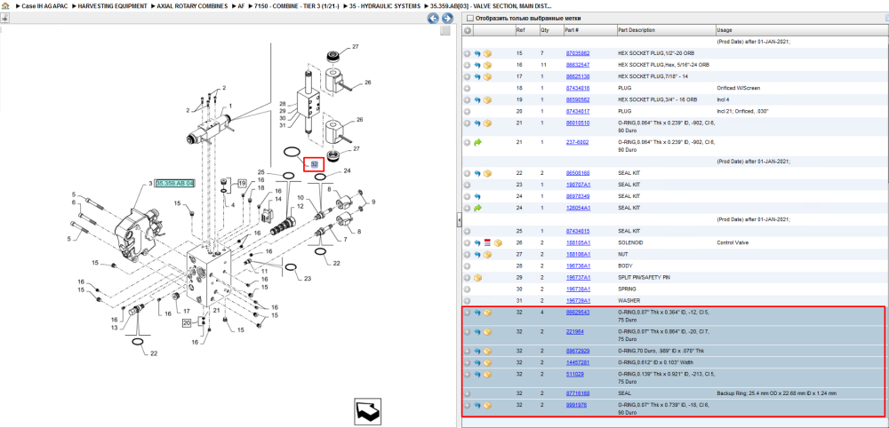Click package icon on ref 19 row

click(x=487, y=99)
